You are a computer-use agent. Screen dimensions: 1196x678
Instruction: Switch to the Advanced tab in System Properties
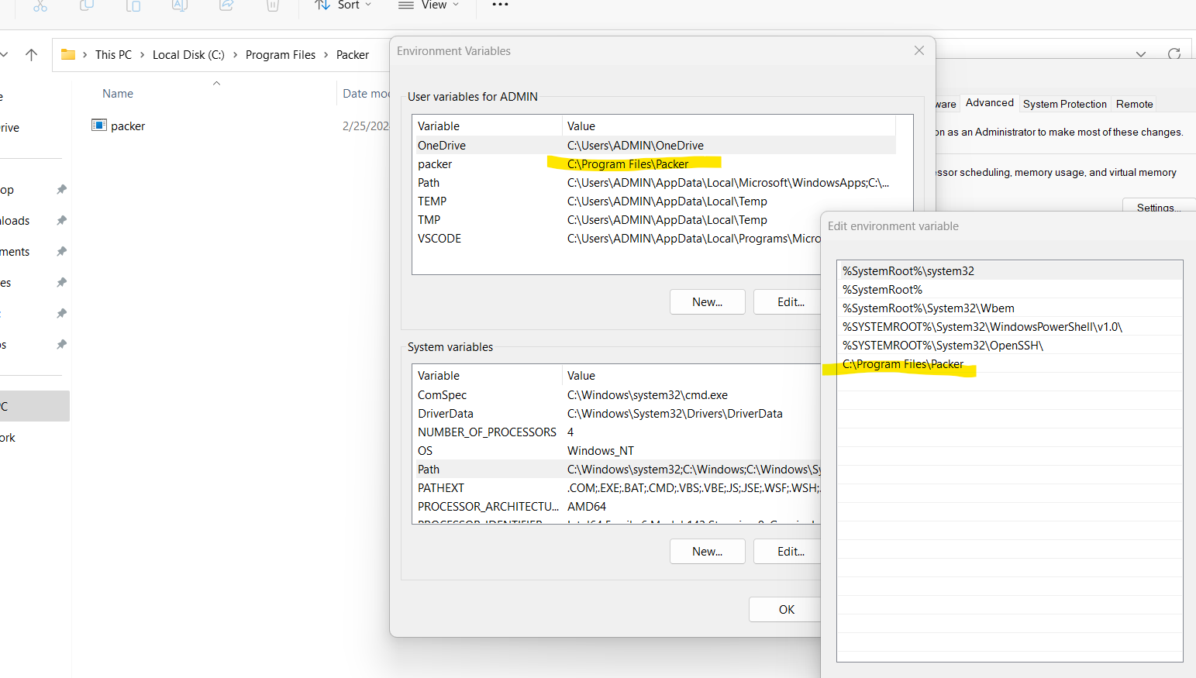[x=989, y=102]
